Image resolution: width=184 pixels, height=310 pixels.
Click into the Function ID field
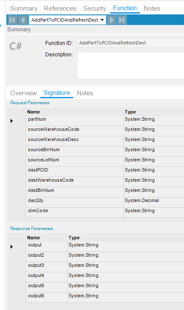pyautogui.click(x=131, y=43)
